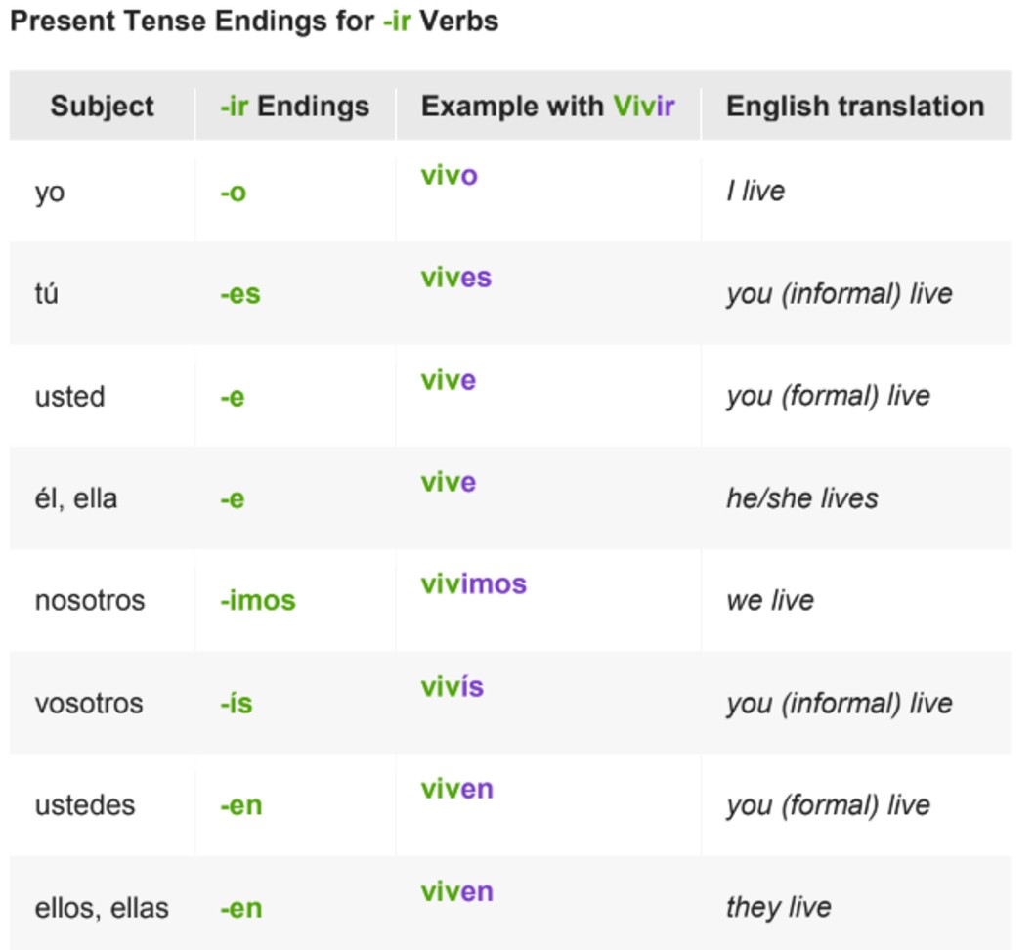The image size is (1035, 950).
Task: Click the '-imos' ending
Action: pyautogui.click(x=257, y=601)
